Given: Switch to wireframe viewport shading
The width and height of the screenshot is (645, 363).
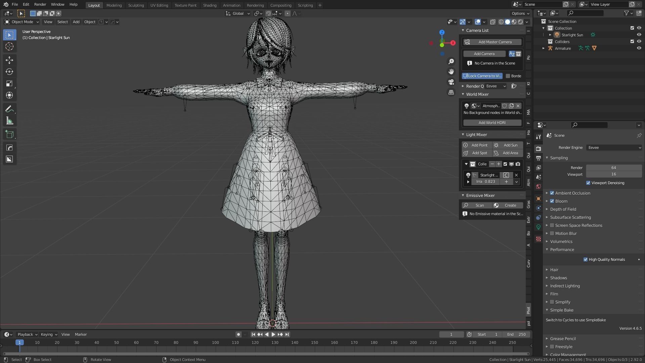Looking at the screenshot, I should point(501,22).
